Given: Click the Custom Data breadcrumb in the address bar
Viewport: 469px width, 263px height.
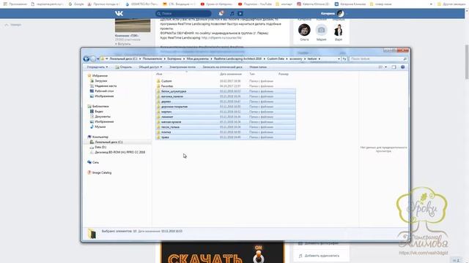Looking at the screenshot, I should point(276,58).
